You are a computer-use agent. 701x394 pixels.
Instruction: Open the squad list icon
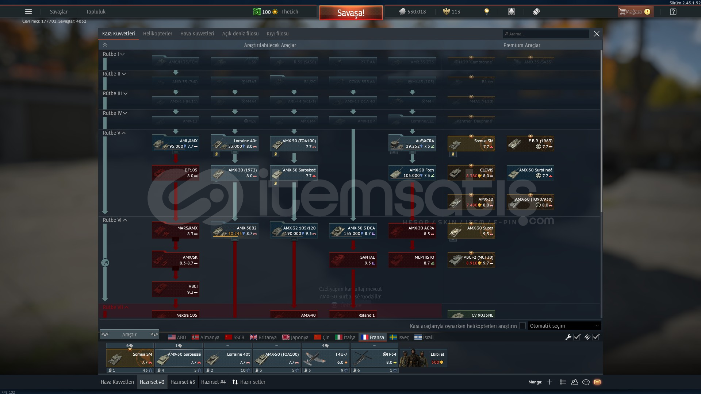coord(563,382)
